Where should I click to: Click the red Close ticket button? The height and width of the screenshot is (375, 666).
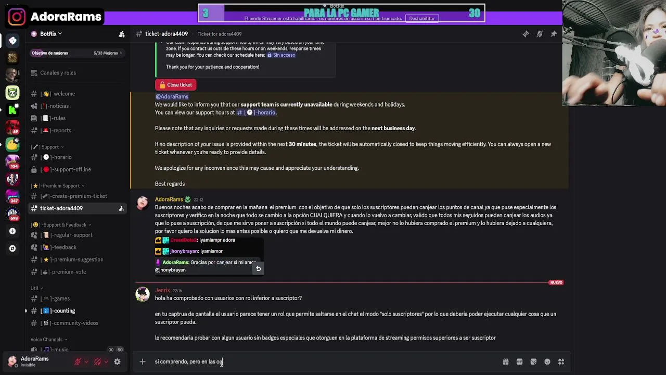[176, 85]
